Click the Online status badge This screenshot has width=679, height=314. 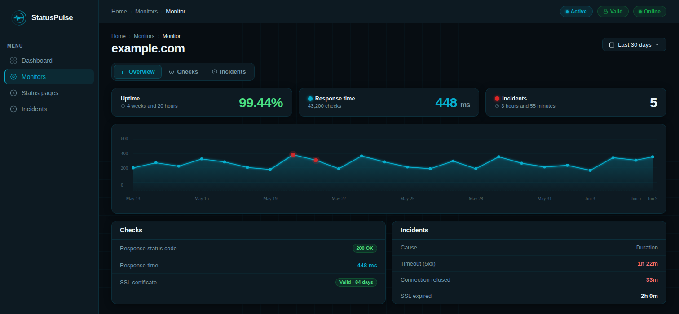tap(649, 12)
